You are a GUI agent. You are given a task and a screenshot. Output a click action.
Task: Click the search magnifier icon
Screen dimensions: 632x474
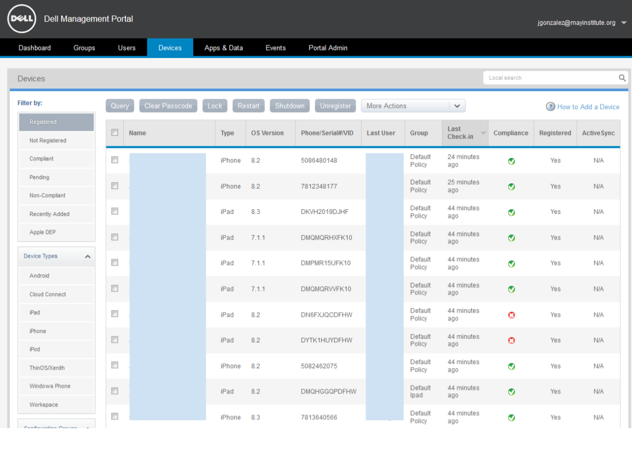[622, 78]
